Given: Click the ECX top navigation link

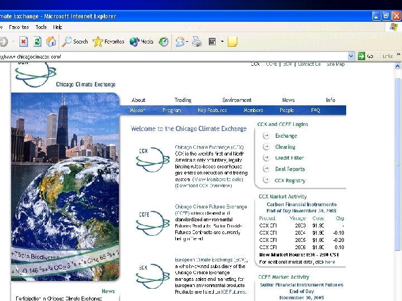Looking at the screenshot, I should (x=288, y=64).
